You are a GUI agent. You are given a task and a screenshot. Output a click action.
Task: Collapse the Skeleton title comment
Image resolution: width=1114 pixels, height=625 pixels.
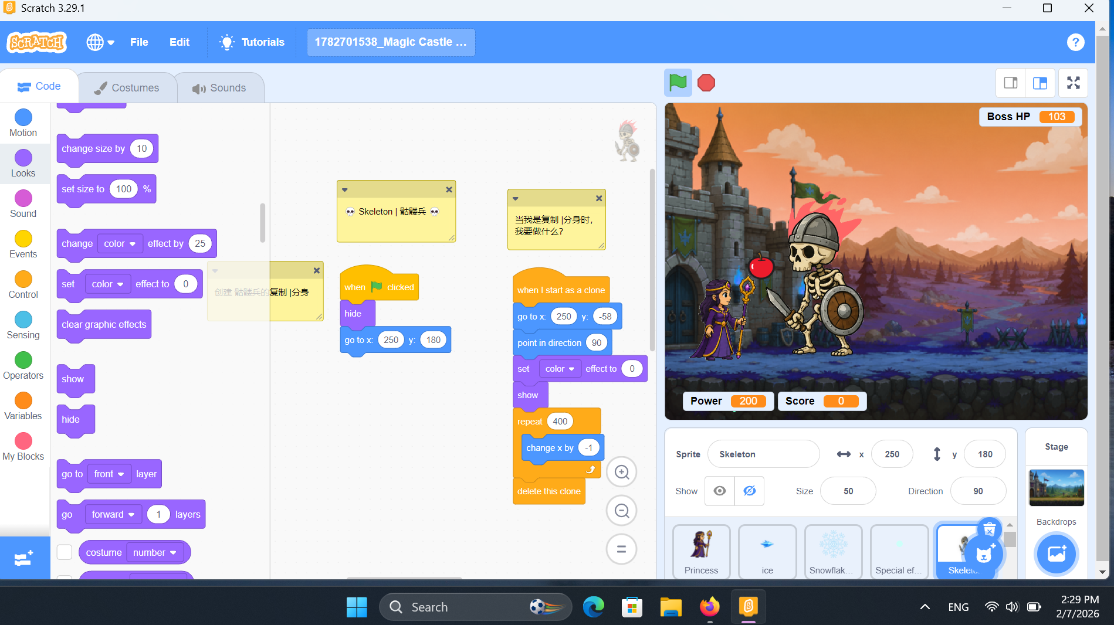(345, 189)
